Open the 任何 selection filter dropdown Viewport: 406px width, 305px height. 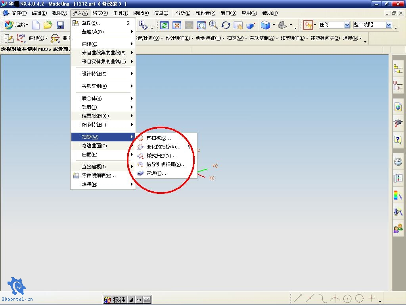pyautogui.click(x=347, y=25)
